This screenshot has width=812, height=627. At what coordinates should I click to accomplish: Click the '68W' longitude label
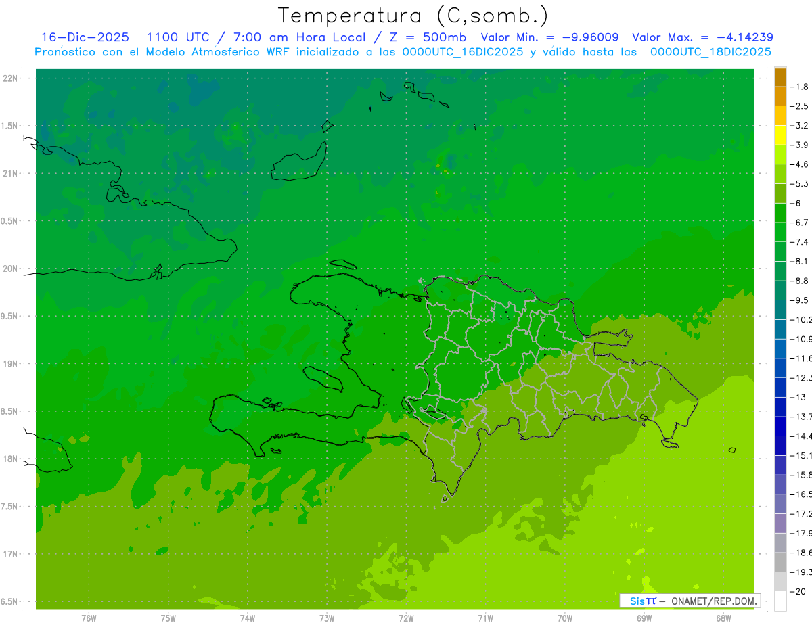(x=723, y=618)
